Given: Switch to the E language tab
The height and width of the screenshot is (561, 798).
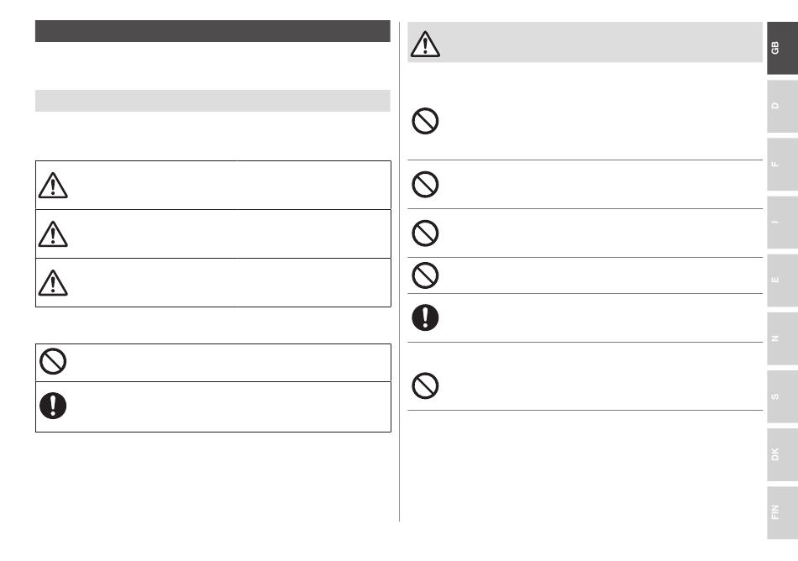Looking at the screenshot, I should pos(782,280).
